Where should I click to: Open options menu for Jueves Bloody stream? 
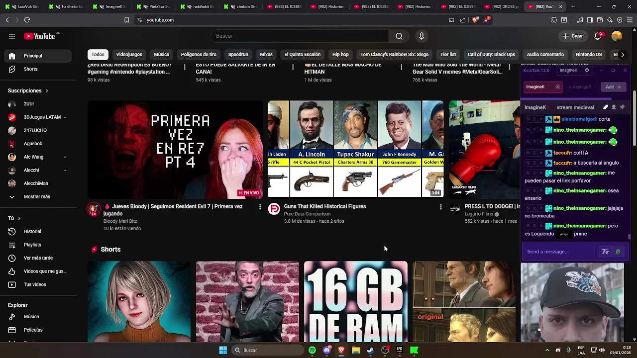(260, 207)
